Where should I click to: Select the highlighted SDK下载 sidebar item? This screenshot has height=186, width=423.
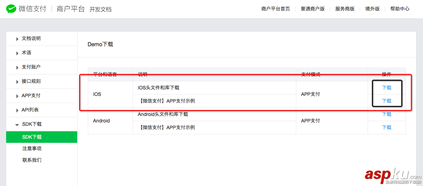[32, 137]
